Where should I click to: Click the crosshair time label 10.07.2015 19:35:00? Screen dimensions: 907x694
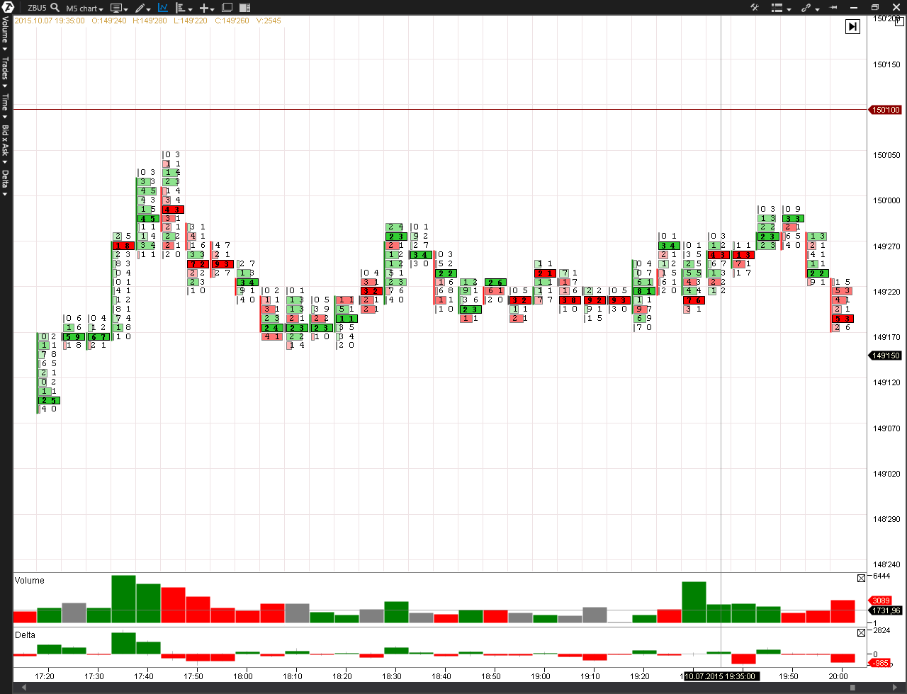coord(721,676)
